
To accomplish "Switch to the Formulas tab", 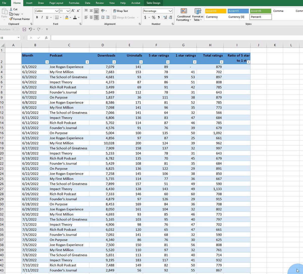I will point(74,3).
